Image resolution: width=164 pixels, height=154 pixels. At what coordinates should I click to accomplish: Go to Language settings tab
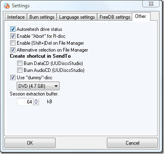pyautogui.click(x=77, y=17)
